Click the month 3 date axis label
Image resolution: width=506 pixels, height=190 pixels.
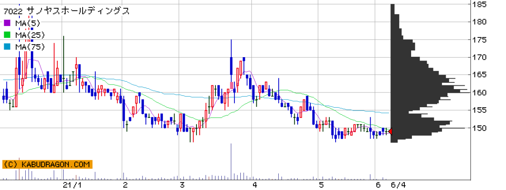[x=182, y=185]
